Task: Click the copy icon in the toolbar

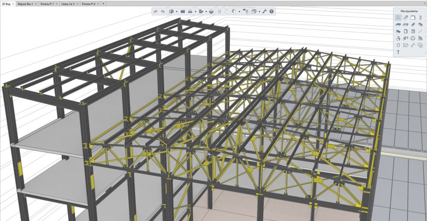Action: pyautogui.click(x=226, y=11)
